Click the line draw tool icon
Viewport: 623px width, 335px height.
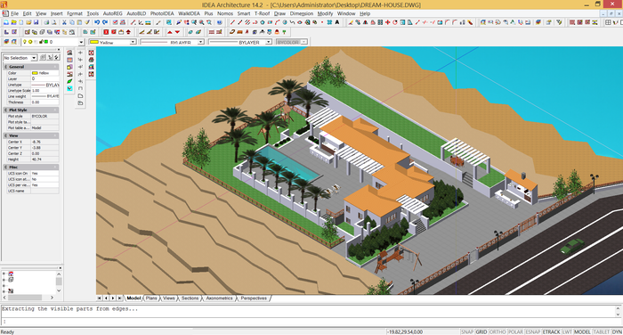point(232,22)
